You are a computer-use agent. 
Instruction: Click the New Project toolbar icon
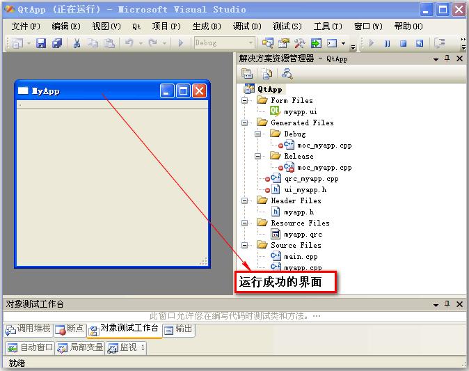pos(17,43)
